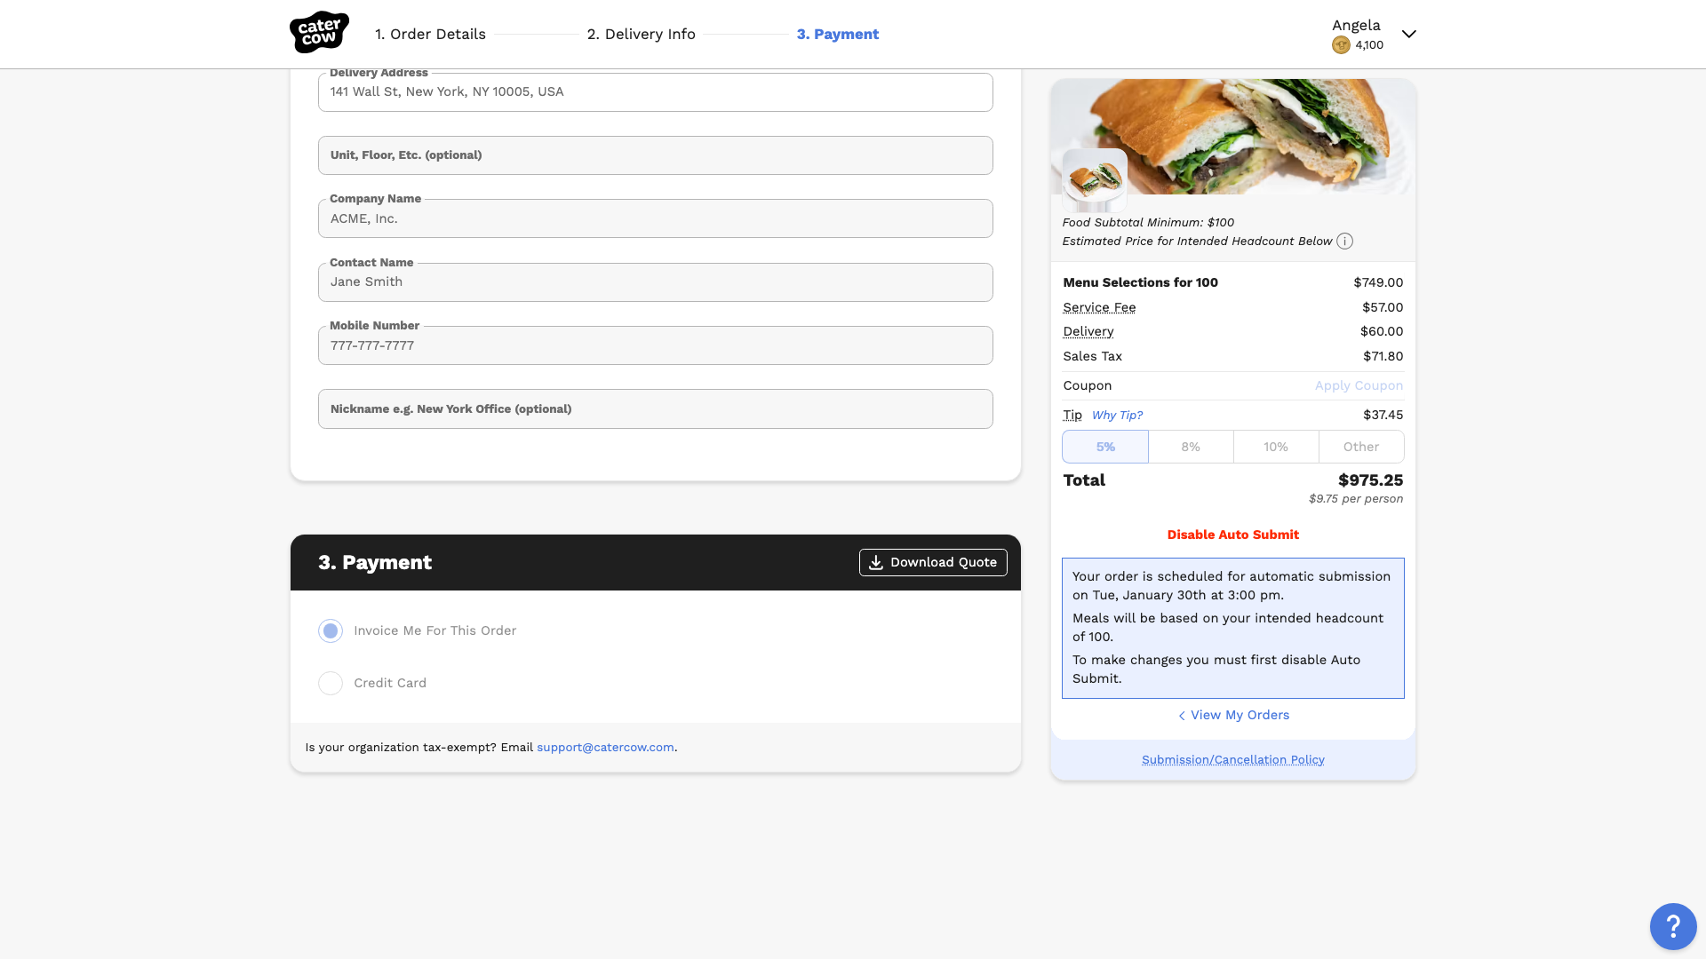Image resolution: width=1706 pixels, height=959 pixels.
Task: Choose the 10% tip option
Action: point(1276,447)
